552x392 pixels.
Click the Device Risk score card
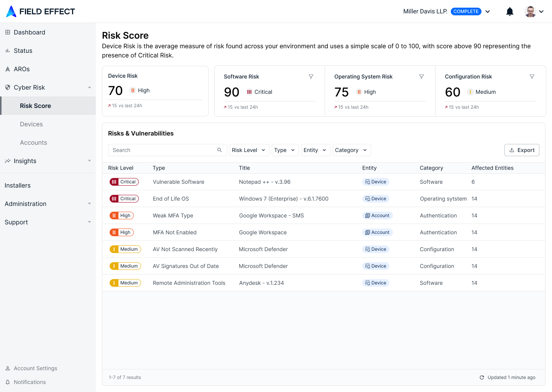pyautogui.click(x=155, y=91)
